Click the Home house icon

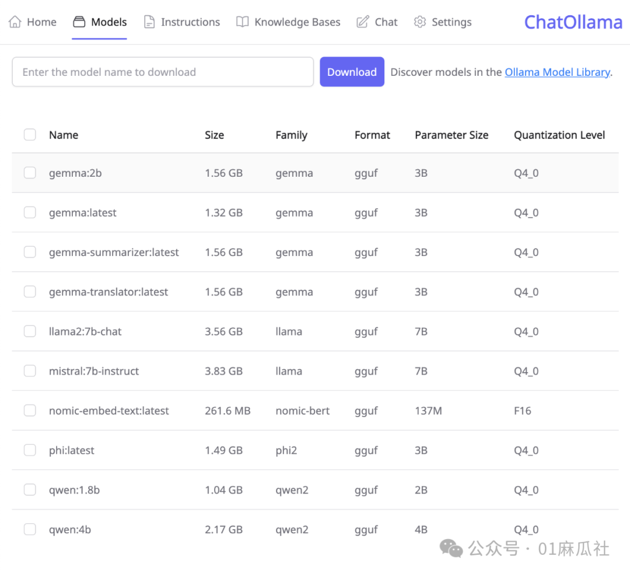pos(15,22)
